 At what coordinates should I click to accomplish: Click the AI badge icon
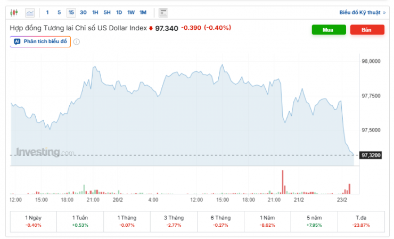(17, 42)
